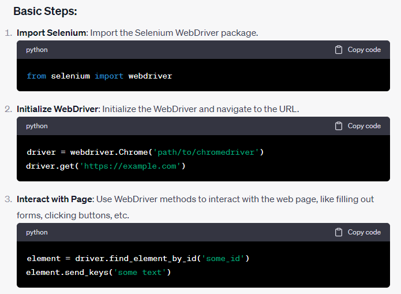401x294 pixels.
Task: Click the clipboard icon in the import selenium code block
Action: coord(339,50)
